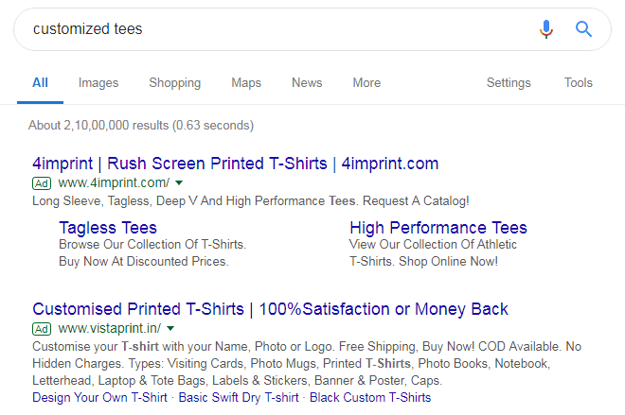
Task: Open the 4imprint Rush Screen Printed T-Shirts ad
Action: pos(235,164)
